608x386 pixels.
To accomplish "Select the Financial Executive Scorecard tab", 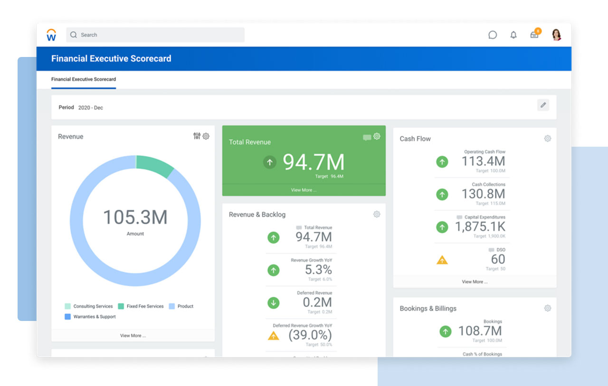I will coord(84,79).
